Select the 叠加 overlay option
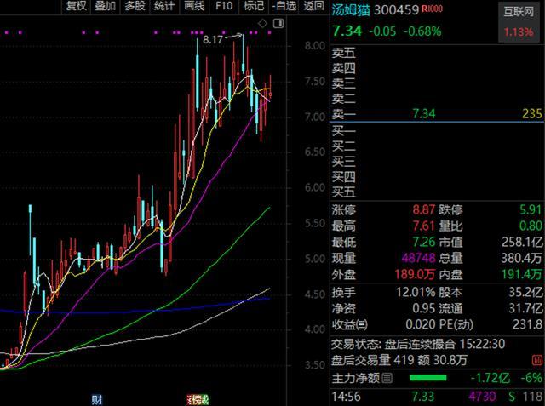 (x=105, y=6)
